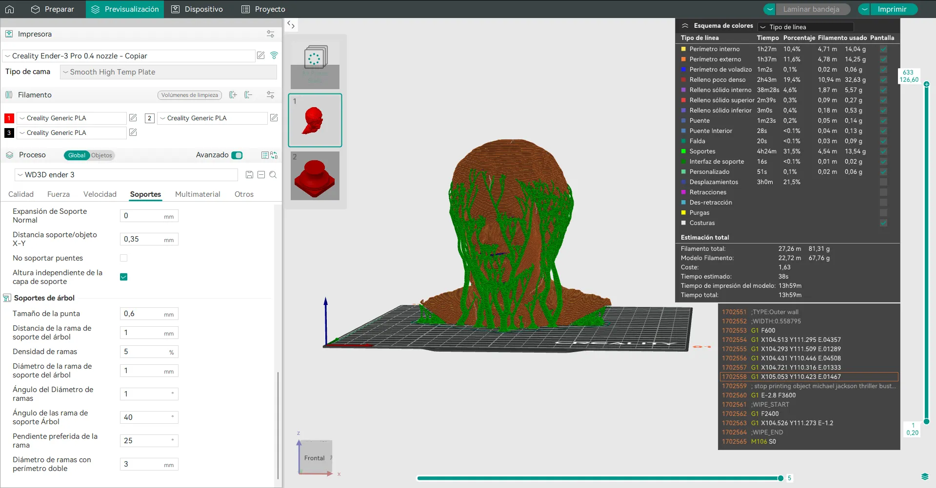Click the bottom handle of the vertical layer slider
The width and height of the screenshot is (936, 488).
click(x=926, y=422)
